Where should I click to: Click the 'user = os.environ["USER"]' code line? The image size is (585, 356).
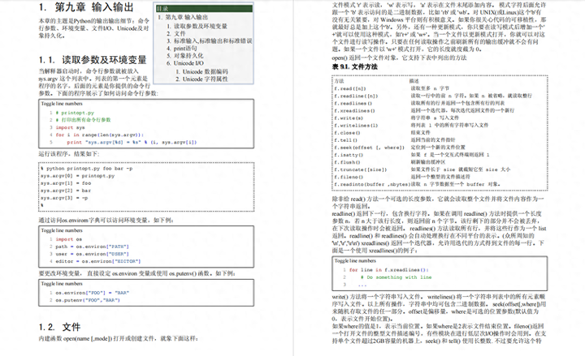(92, 254)
